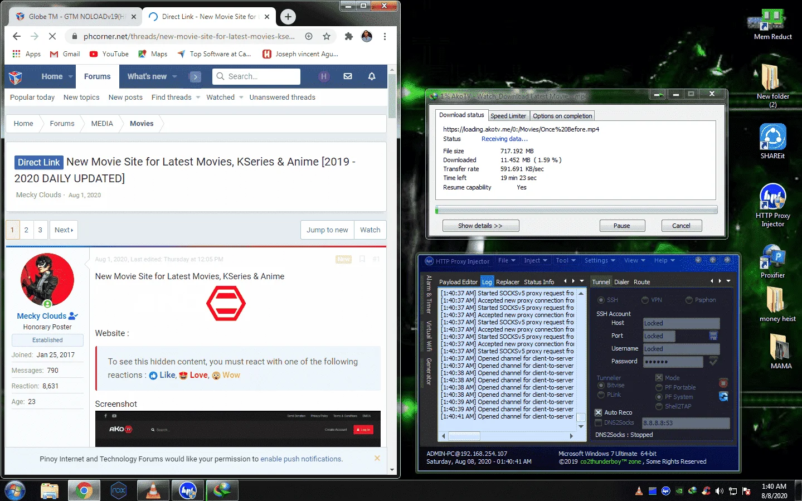Open the MAMA folder on desktop
802x501 pixels.
pyautogui.click(x=781, y=351)
